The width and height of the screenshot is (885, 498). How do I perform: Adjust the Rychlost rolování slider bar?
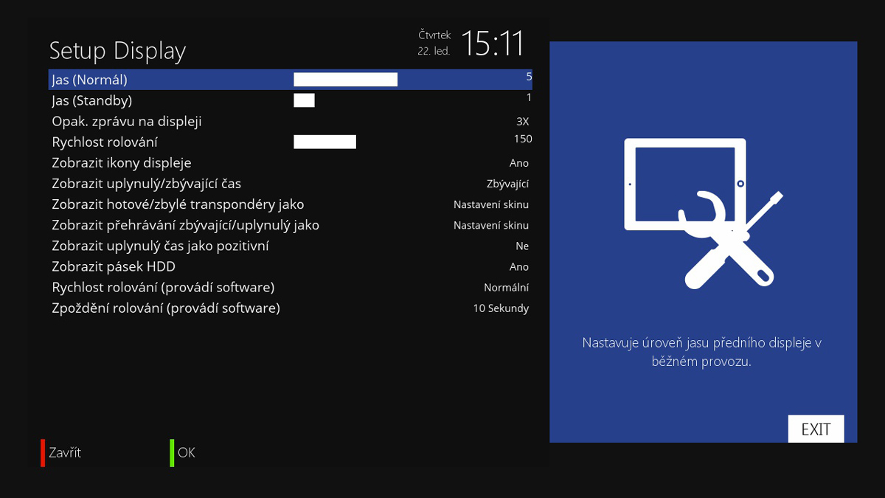coord(324,142)
